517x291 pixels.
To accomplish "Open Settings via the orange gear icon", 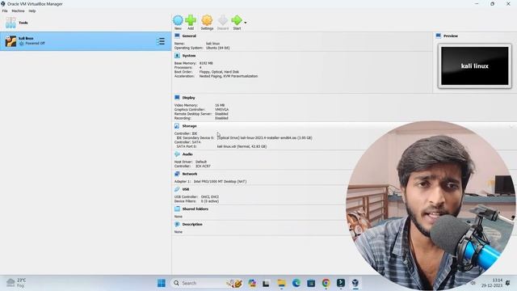I will coord(207,23).
